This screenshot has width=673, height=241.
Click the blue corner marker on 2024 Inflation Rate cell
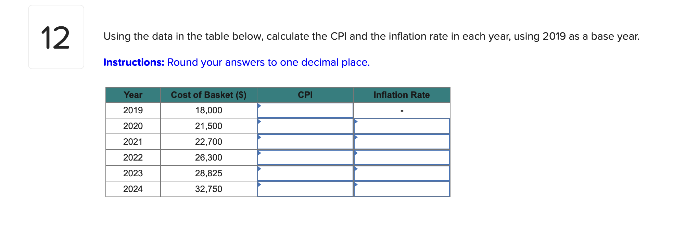356,185
